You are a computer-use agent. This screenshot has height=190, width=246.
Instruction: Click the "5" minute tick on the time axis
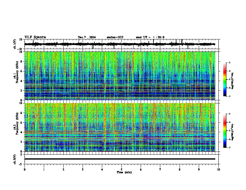[x=121, y=170]
